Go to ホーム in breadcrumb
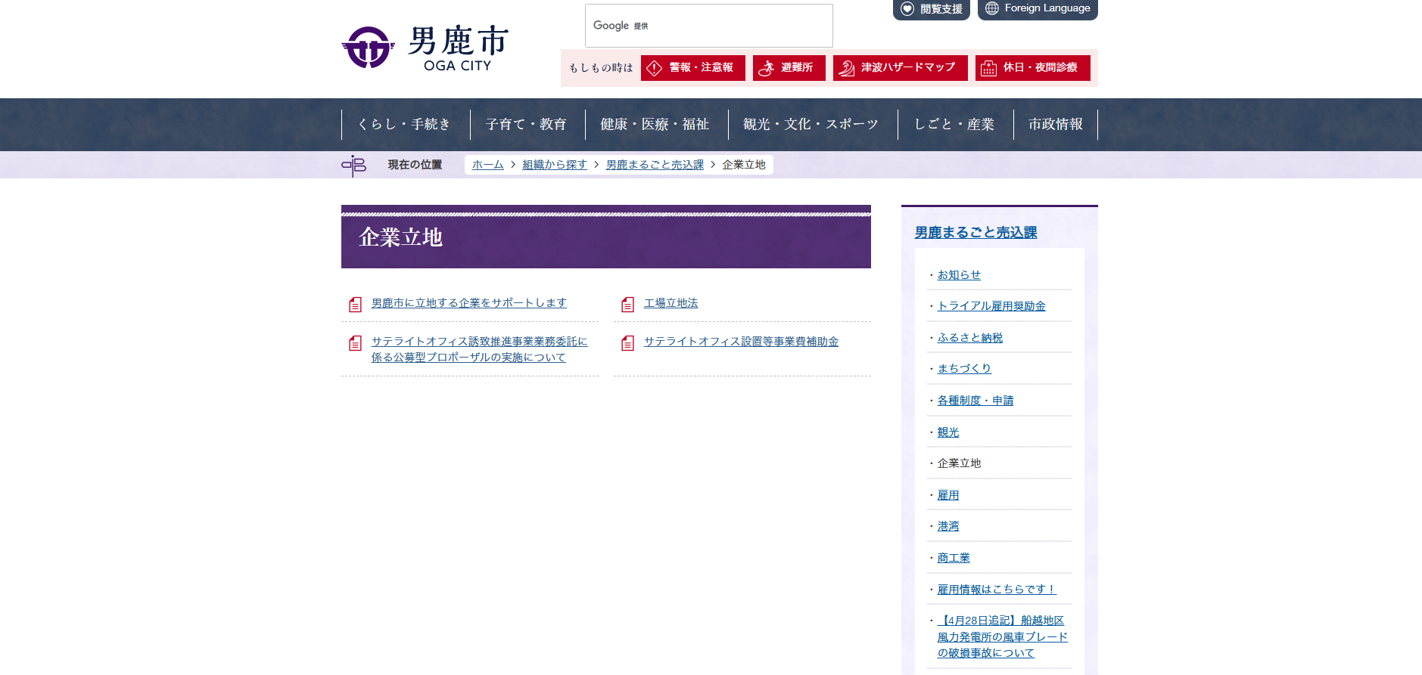 (x=488, y=165)
